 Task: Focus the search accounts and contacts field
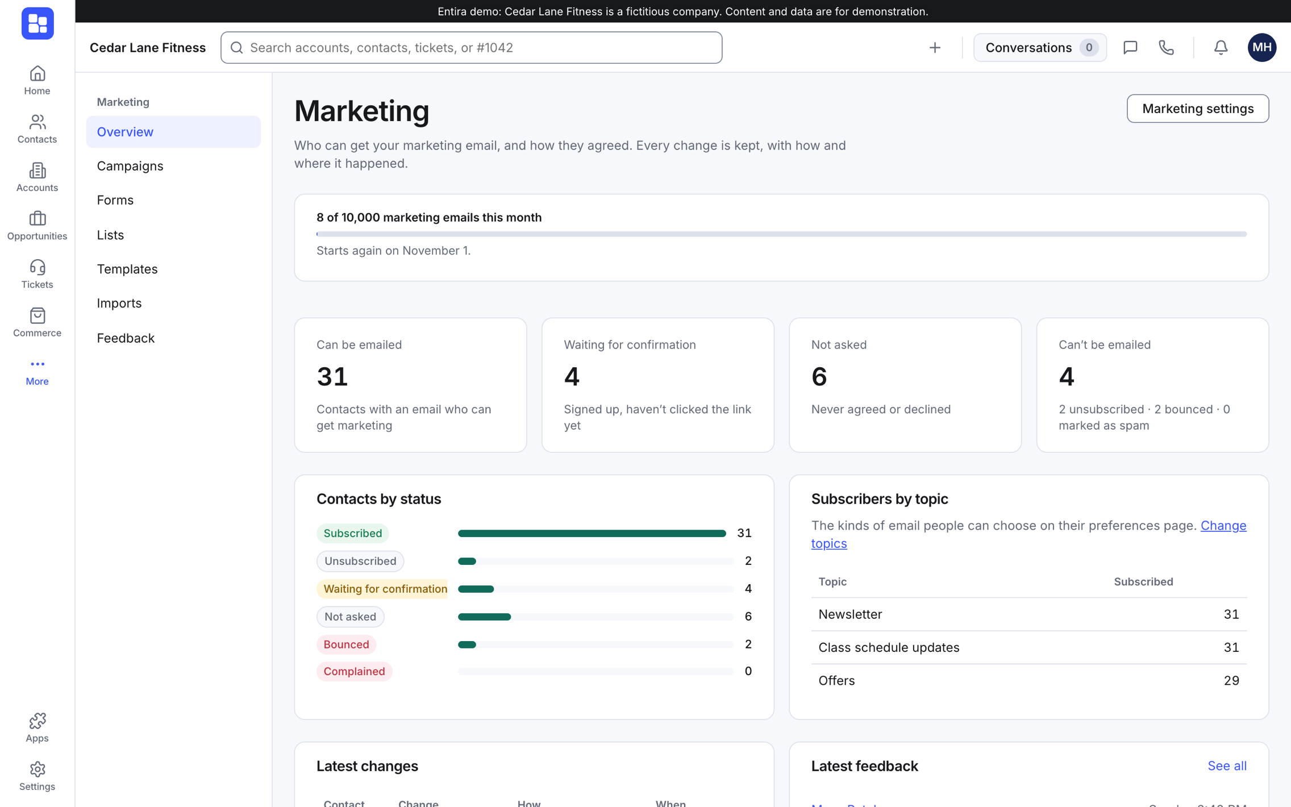(471, 48)
